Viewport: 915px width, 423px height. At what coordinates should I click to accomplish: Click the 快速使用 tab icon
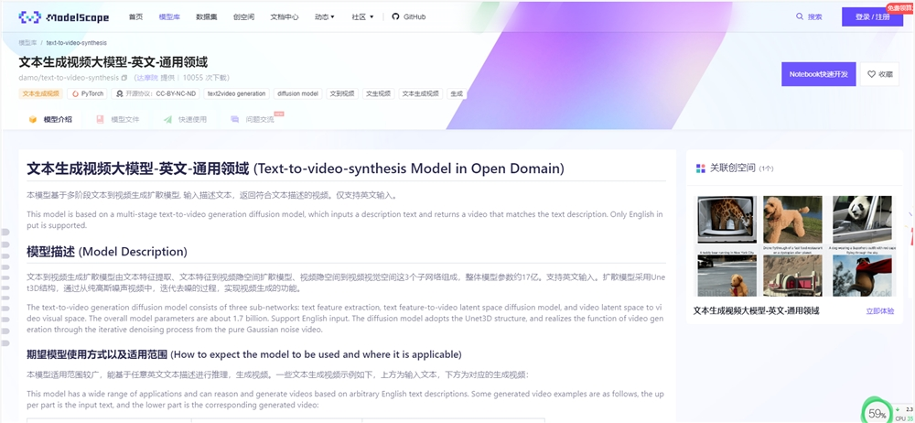(167, 119)
